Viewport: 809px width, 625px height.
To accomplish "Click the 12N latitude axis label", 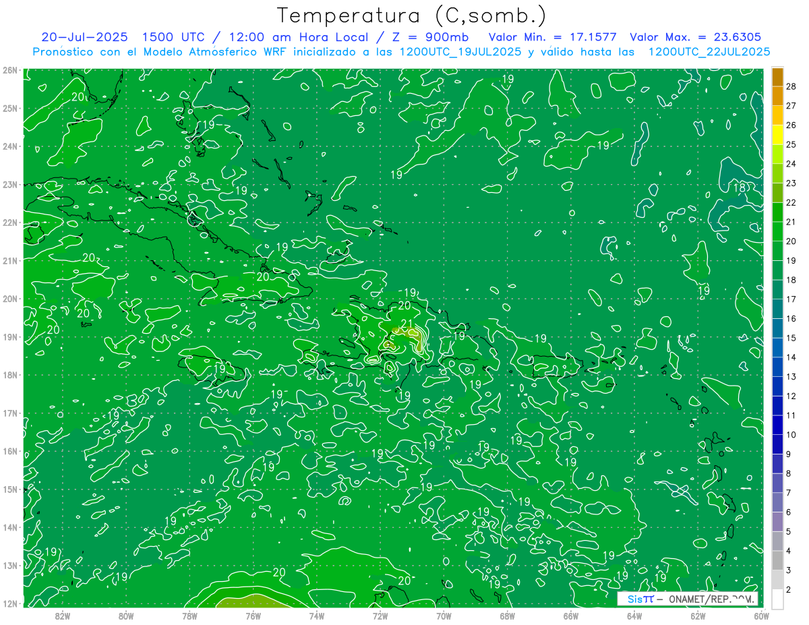I will (10, 603).
